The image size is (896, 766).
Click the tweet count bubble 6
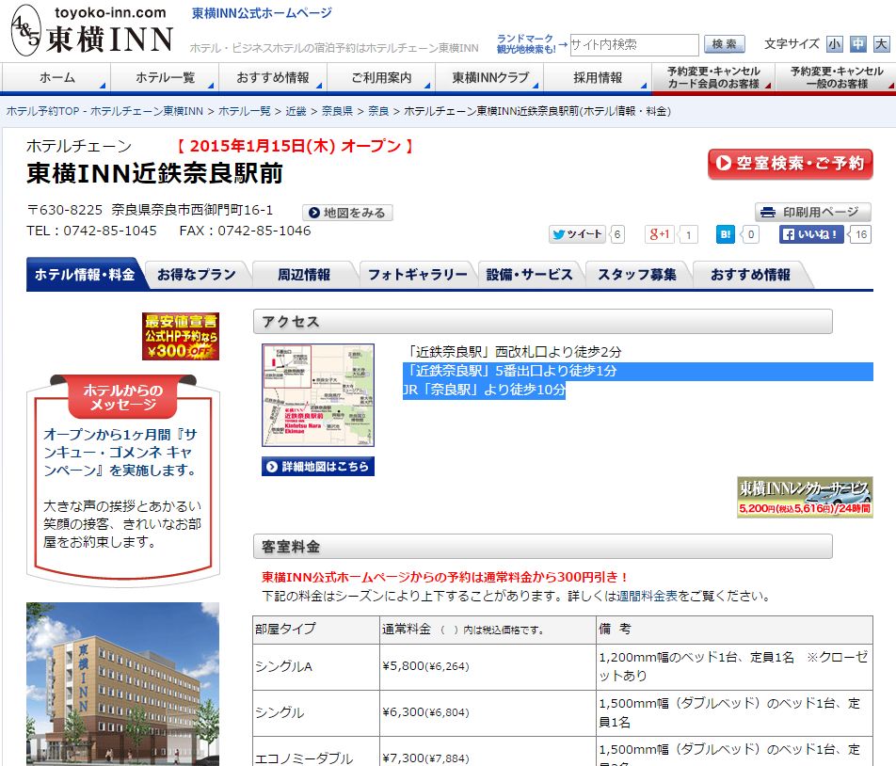(617, 234)
